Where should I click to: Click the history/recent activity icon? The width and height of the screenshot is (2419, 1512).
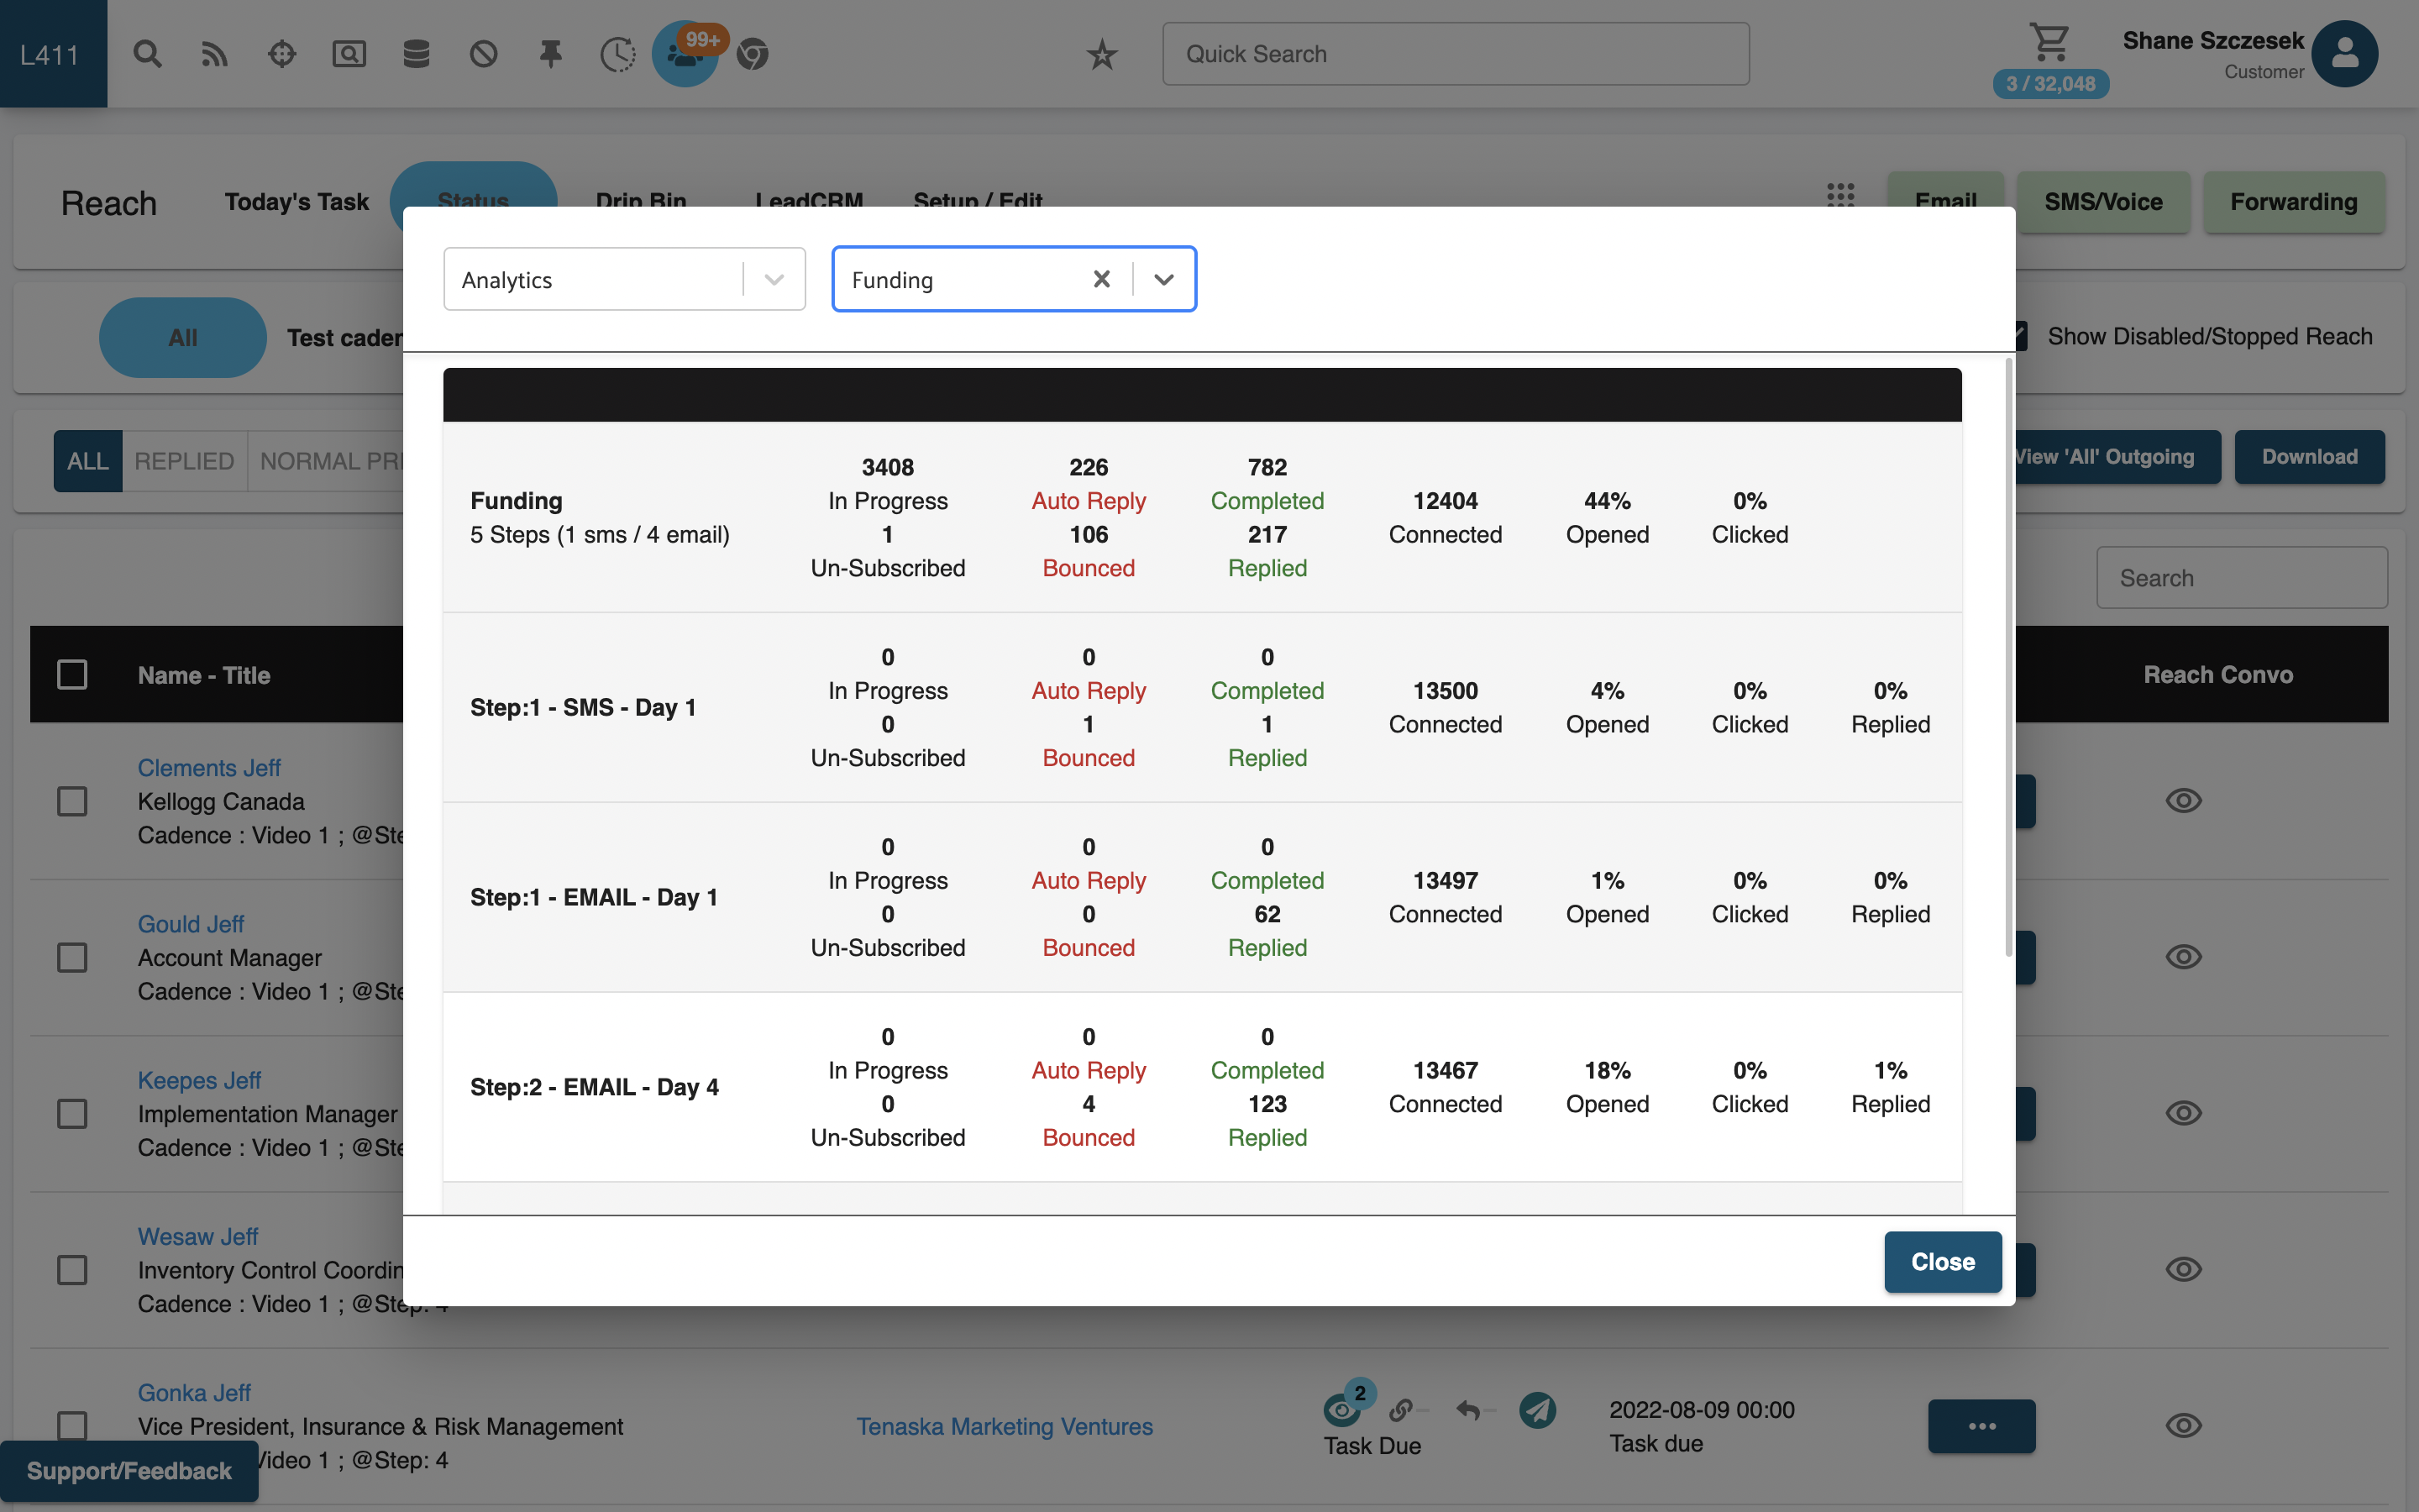point(618,52)
